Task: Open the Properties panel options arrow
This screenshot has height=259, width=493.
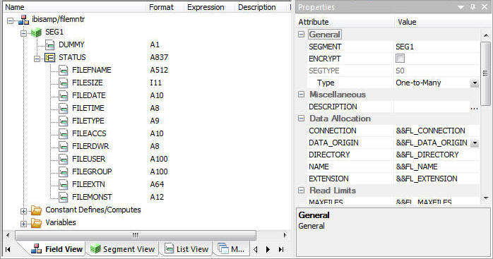Action: click(461, 7)
